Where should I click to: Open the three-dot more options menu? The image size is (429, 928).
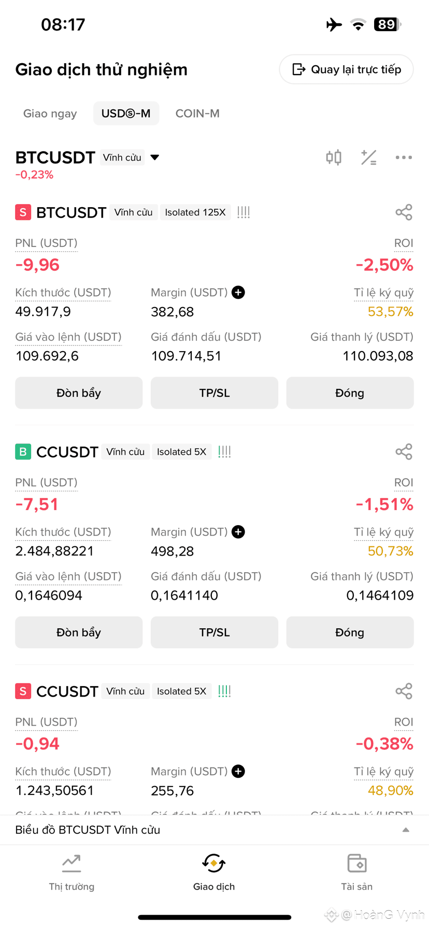[x=404, y=157]
